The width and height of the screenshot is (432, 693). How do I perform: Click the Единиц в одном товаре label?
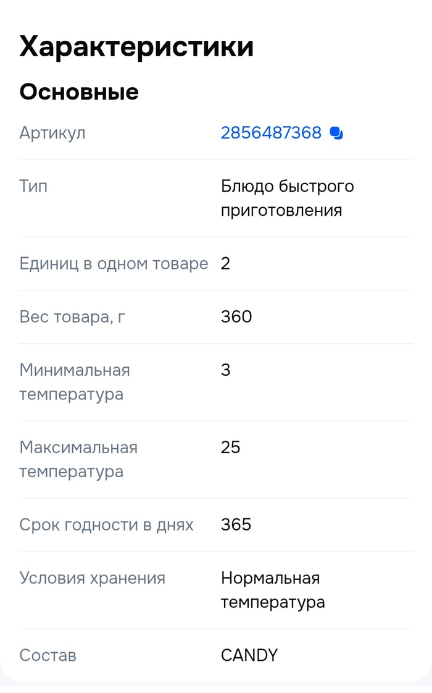(x=114, y=264)
